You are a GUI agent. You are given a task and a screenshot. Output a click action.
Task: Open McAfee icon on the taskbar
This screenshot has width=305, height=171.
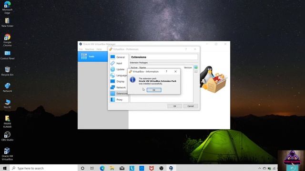tap(152, 168)
